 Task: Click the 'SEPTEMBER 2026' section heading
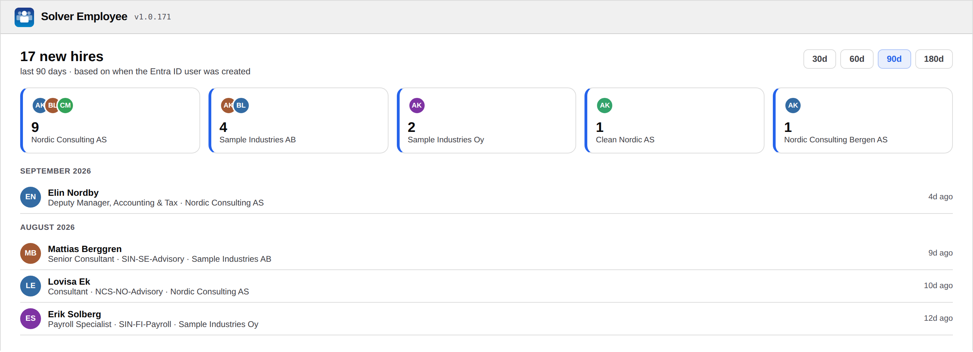coord(56,171)
